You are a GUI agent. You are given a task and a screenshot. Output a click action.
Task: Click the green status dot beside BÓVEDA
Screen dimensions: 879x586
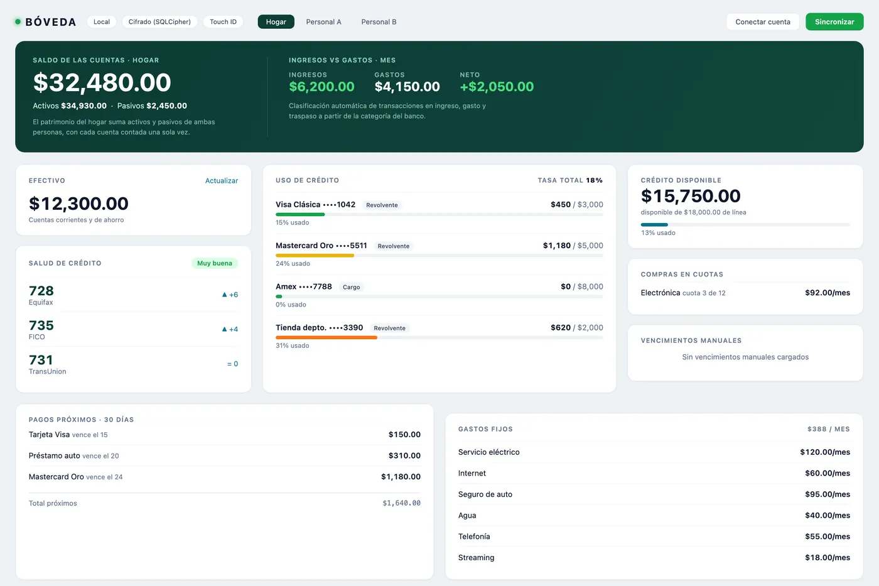pyautogui.click(x=18, y=21)
